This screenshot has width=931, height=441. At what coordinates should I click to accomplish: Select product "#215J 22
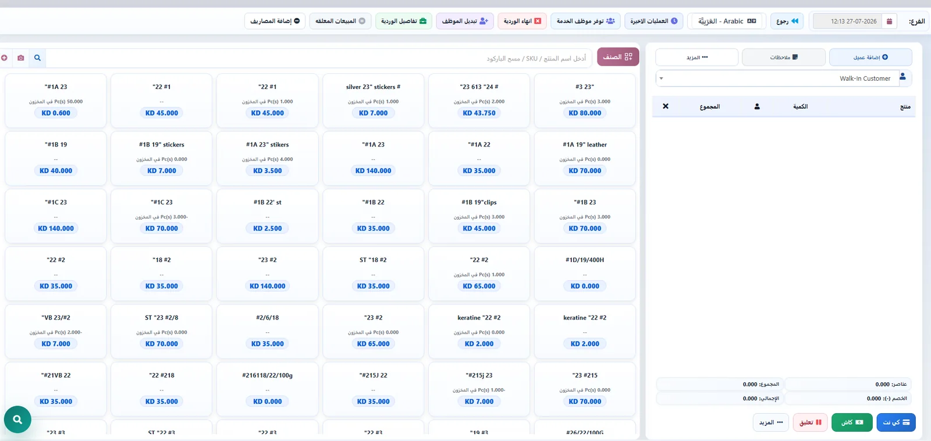373,389
